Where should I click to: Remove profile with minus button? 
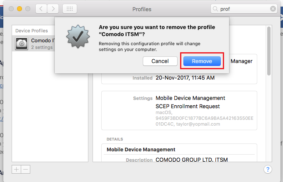click(x=26, y=170)
